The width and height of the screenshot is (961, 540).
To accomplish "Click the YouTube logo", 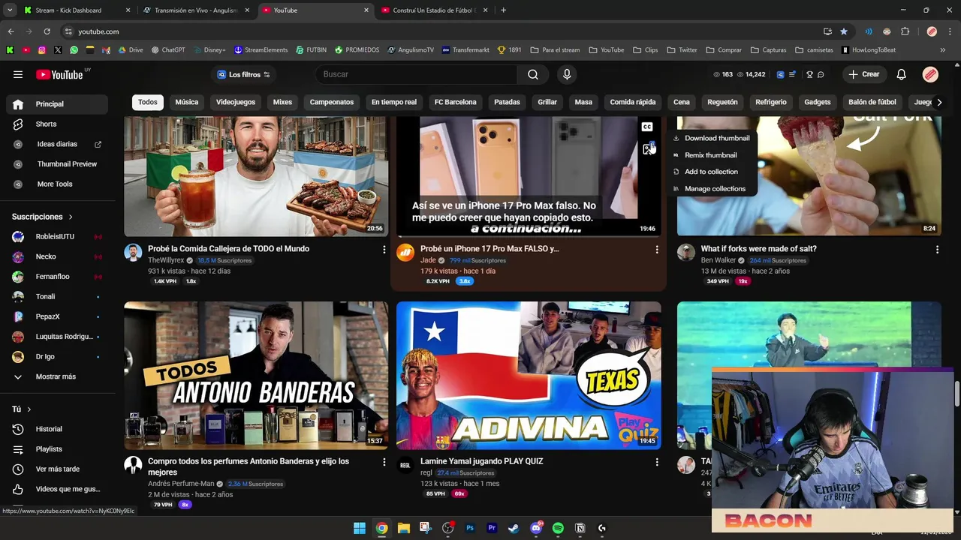I will 60,74.
